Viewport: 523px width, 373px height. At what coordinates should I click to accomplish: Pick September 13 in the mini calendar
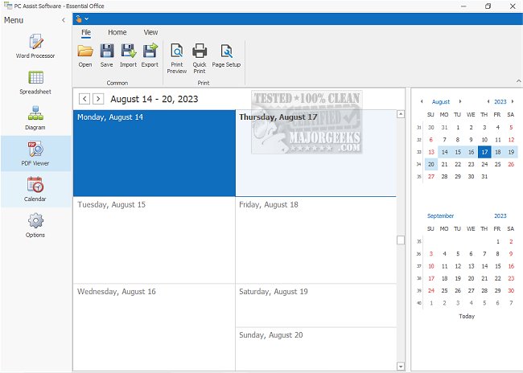[x=471, y=266]
